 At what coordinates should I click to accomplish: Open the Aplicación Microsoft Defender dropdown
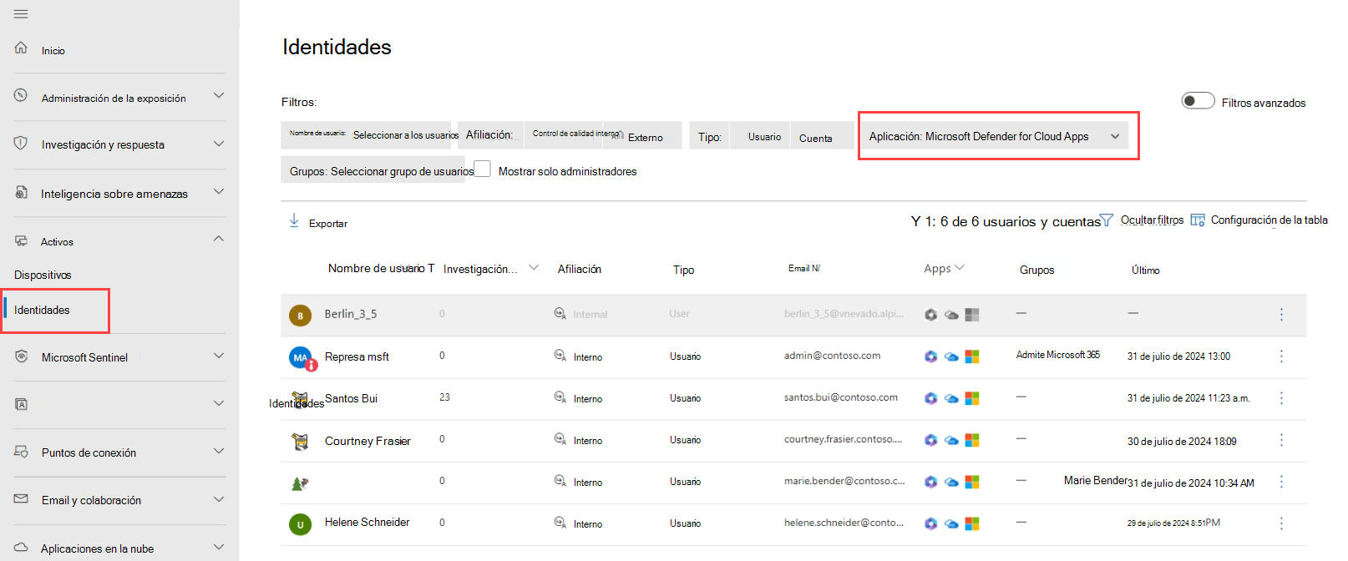point(994,136)
